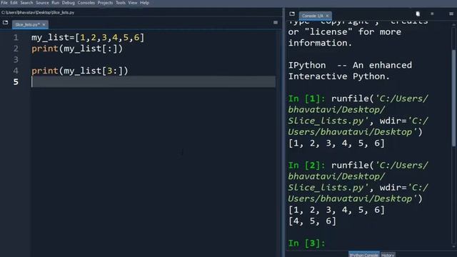Click the In [1]: runfile line in console
457x257 pixels.
pyautogui.click(x=358, y=99)
